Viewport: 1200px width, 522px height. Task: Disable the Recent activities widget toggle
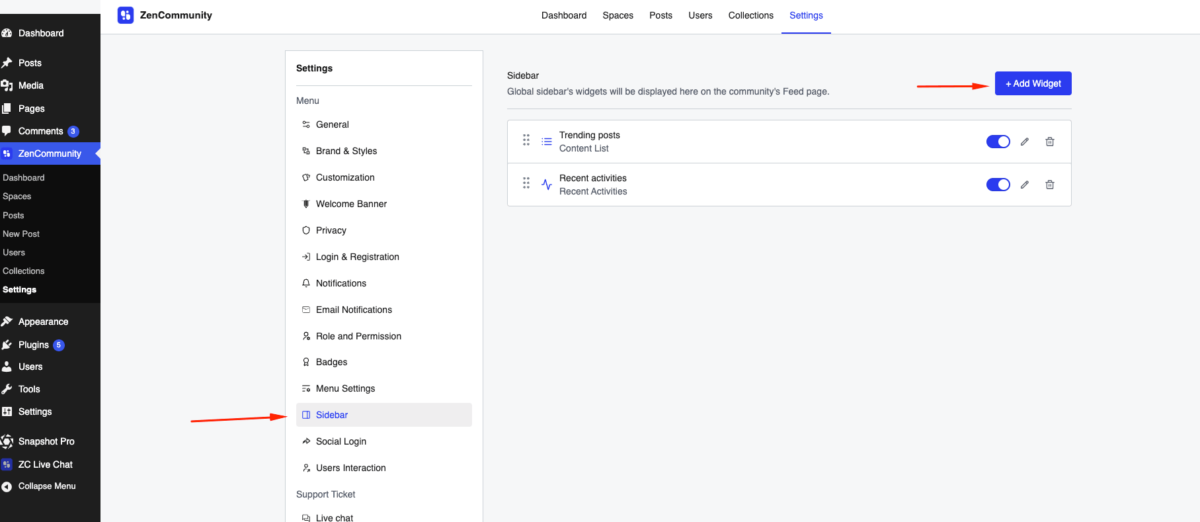coord(998,185)
